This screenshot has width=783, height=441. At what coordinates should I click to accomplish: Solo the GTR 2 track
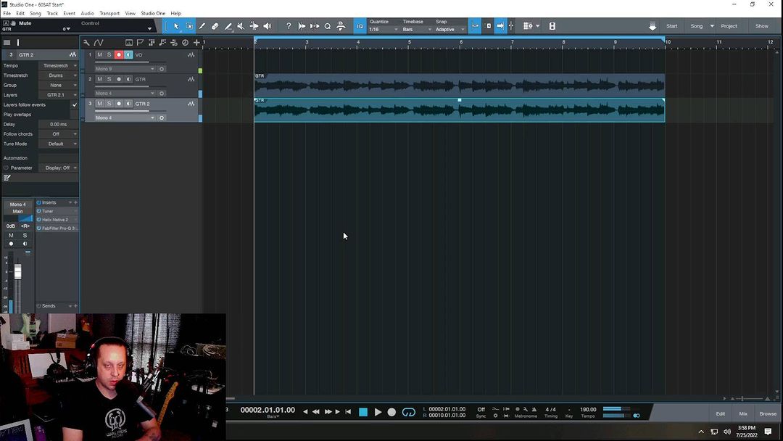pos(109,104)
